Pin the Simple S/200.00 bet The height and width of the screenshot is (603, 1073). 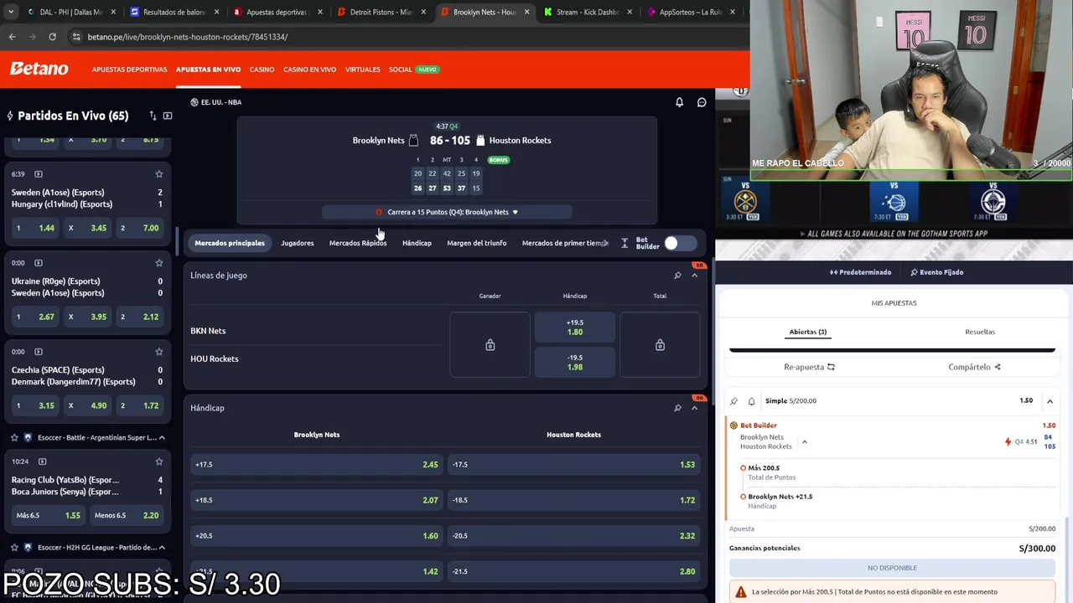tap(734, 401)
